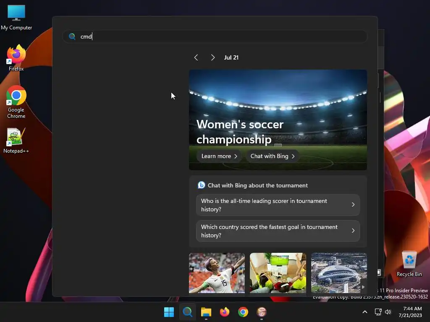Ask who is the all-time leading scorer
Viewport: 430px width, 322px height.
(x=278, y=205)
